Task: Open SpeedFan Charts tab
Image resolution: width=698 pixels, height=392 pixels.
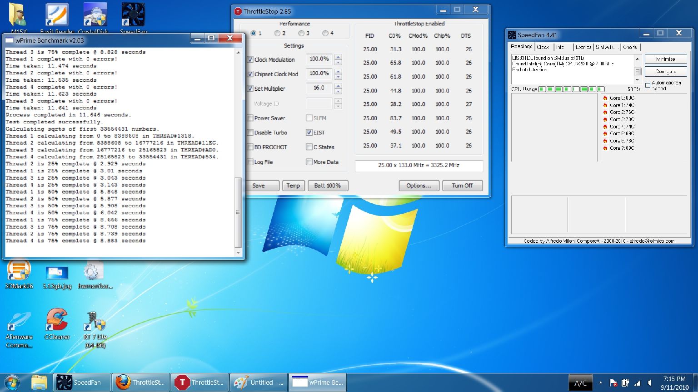Action: pyautogui.click(x=630, y=47)
